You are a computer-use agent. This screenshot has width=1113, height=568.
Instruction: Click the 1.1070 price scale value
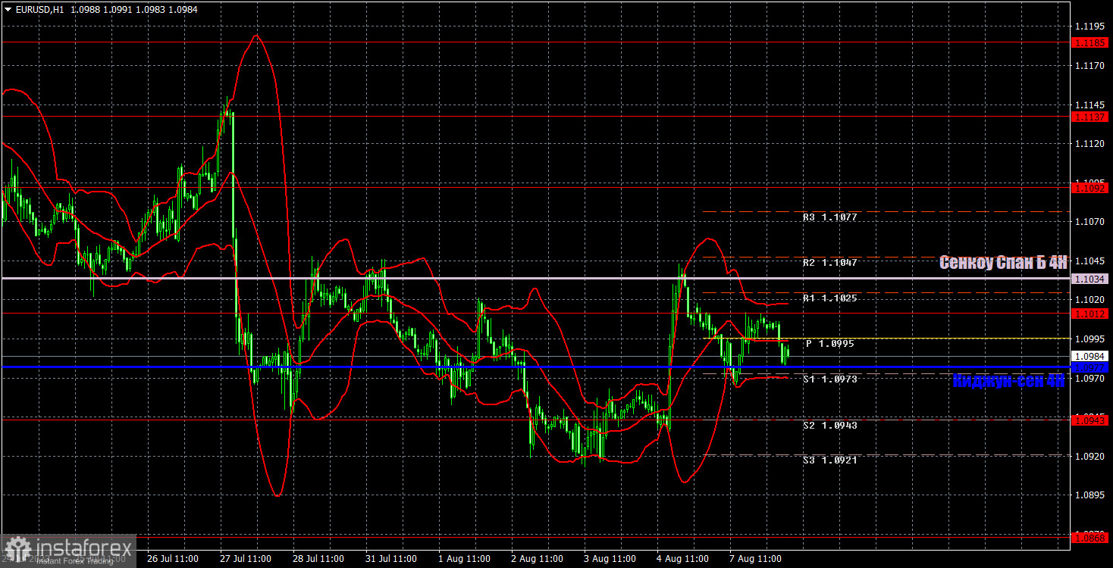(1089, 221)
